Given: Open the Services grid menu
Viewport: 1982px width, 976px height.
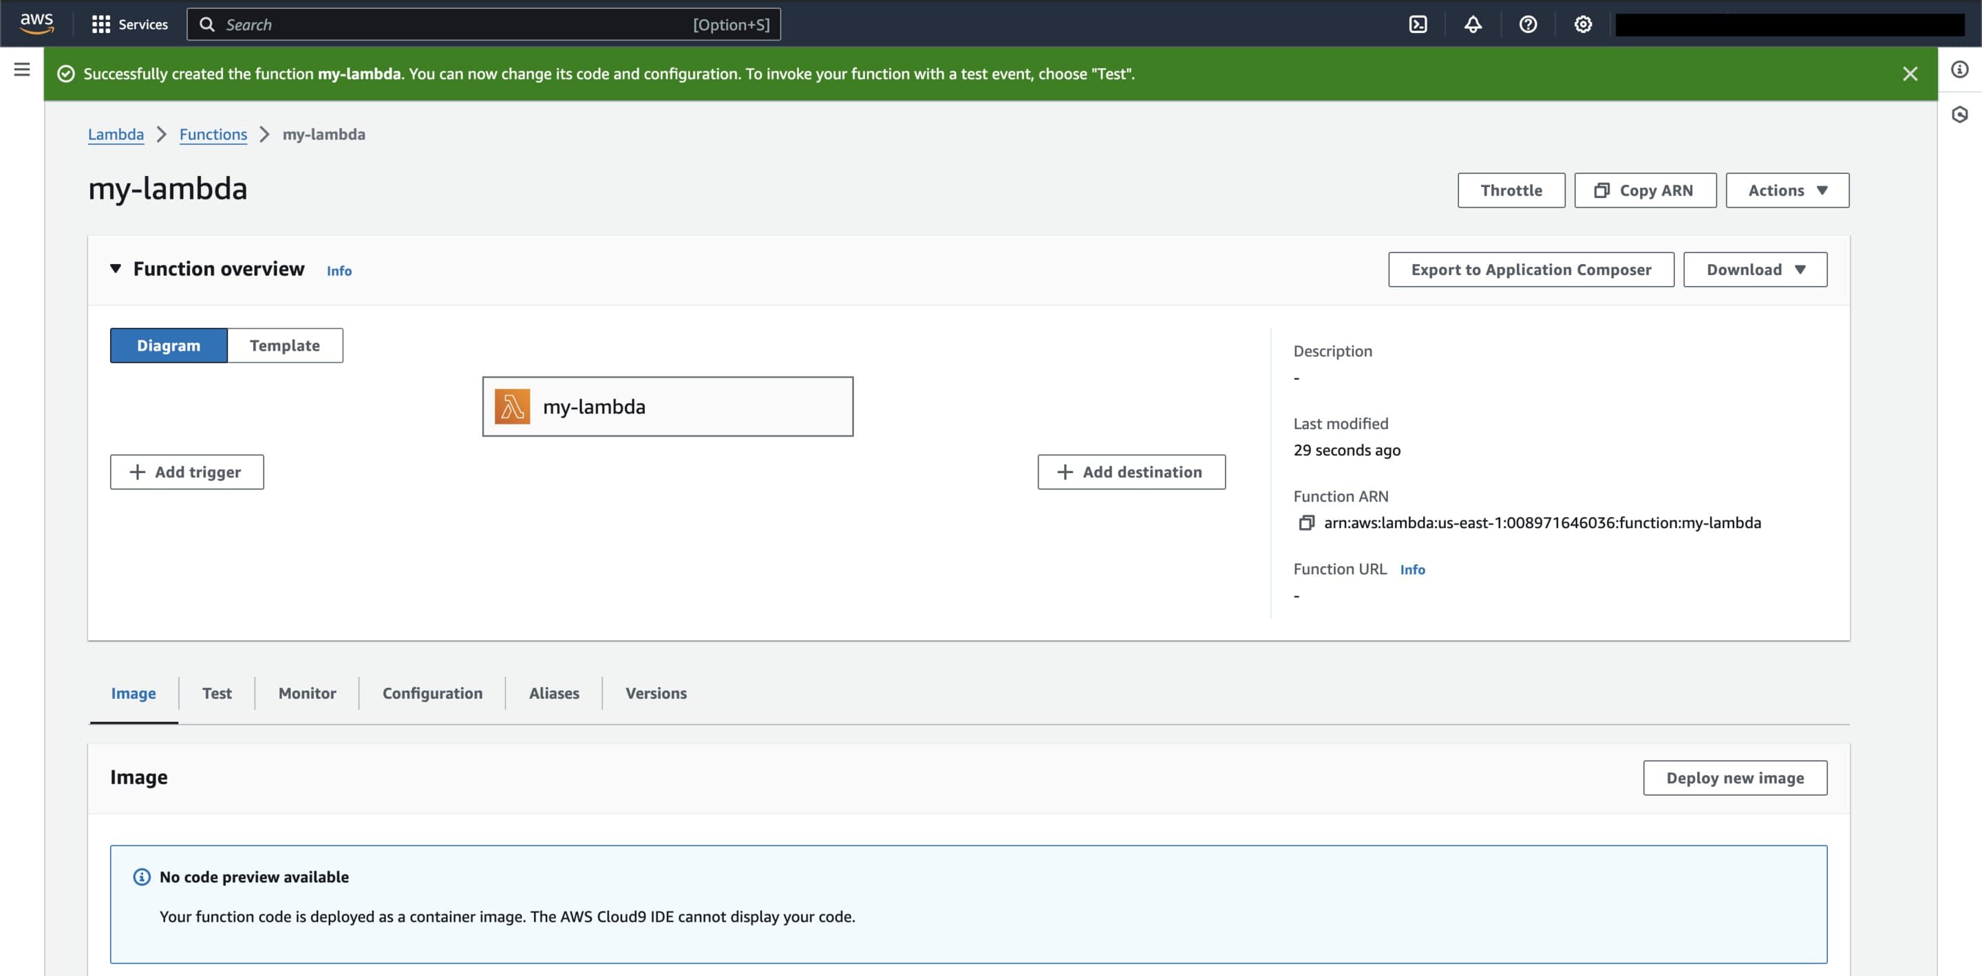Looking at the screenshot, I should 130,25.
